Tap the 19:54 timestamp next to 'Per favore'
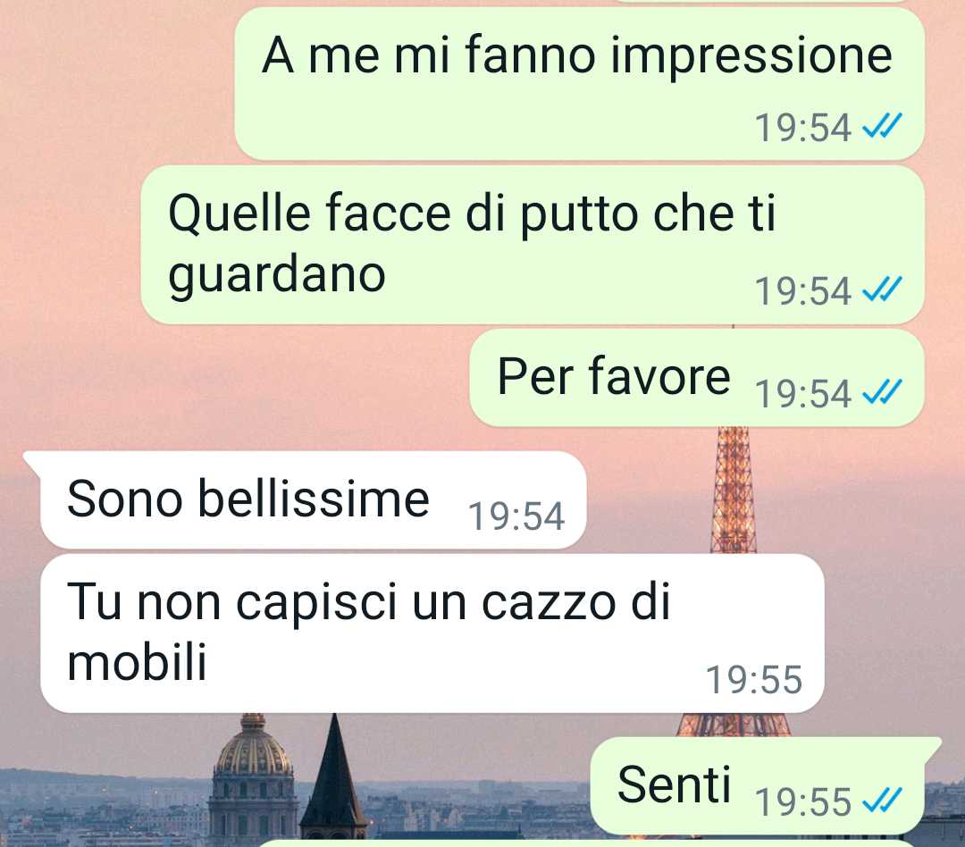The width and height of the screenshot is (965, 847). (803, 393)
